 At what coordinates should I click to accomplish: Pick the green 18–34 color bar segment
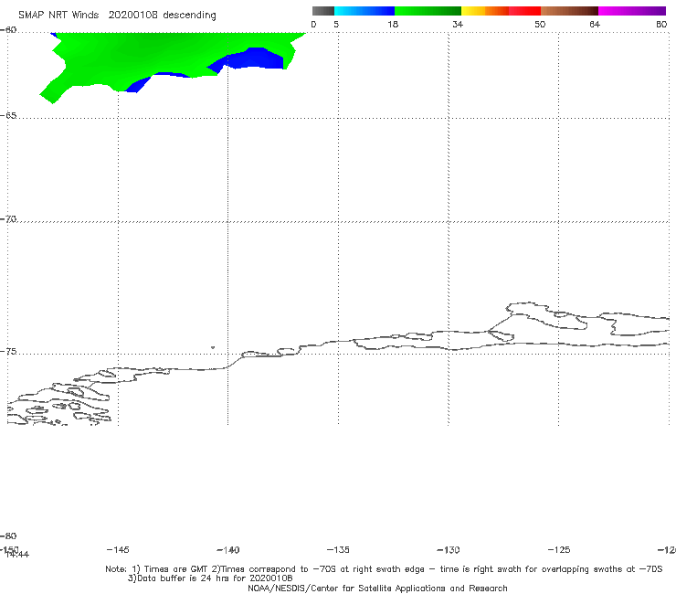pos(428,11)
